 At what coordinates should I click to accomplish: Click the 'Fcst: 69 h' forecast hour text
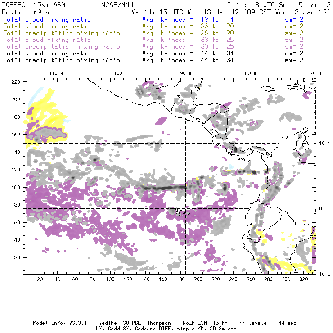pos(26,12)
